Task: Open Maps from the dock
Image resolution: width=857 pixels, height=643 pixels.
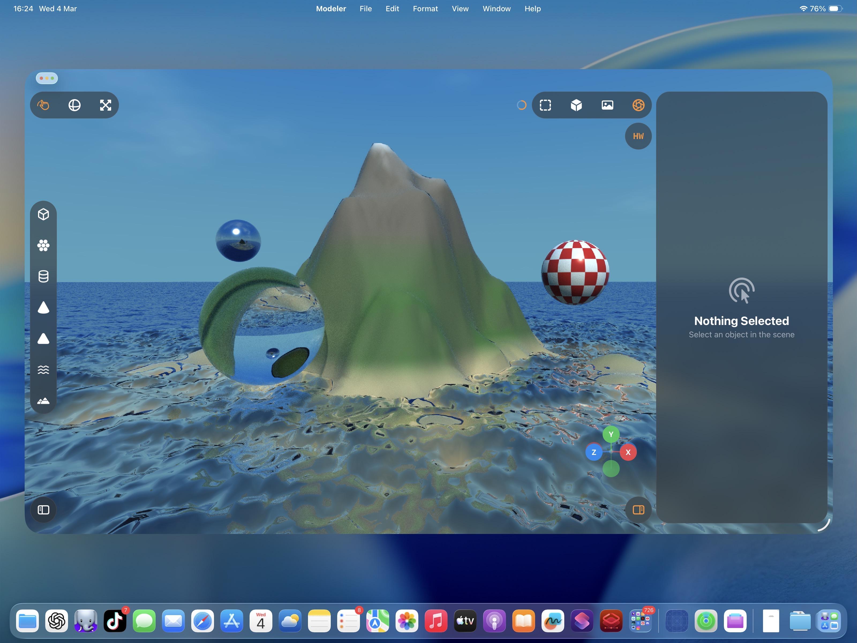Action: pyautogui.click(x=378, y=621)
